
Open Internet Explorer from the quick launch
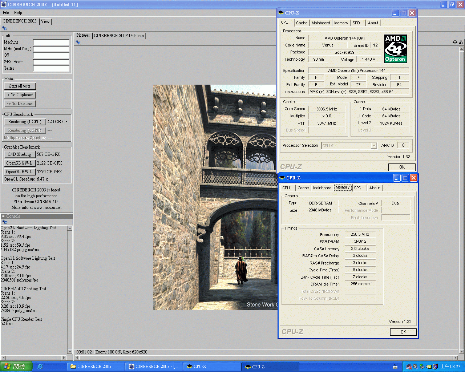pyautogui.click(x=40, y=367)
